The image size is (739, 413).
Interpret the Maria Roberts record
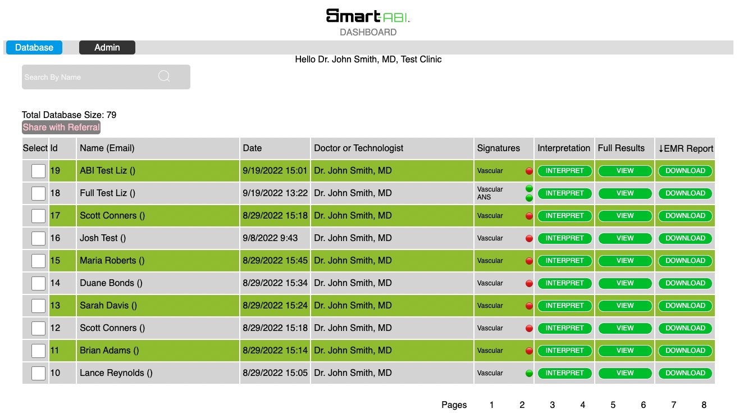[x=565, y=261]
